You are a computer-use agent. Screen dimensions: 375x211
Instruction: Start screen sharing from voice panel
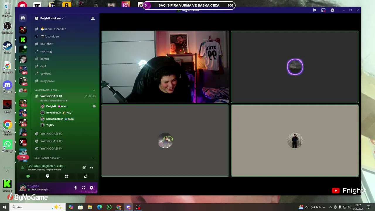pos(47,176)
